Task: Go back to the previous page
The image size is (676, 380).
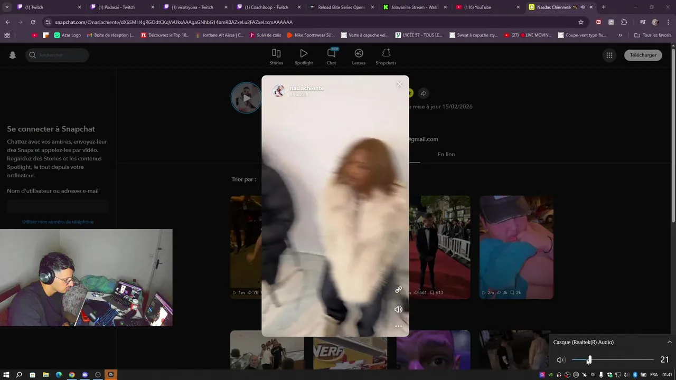Action: 7,22
